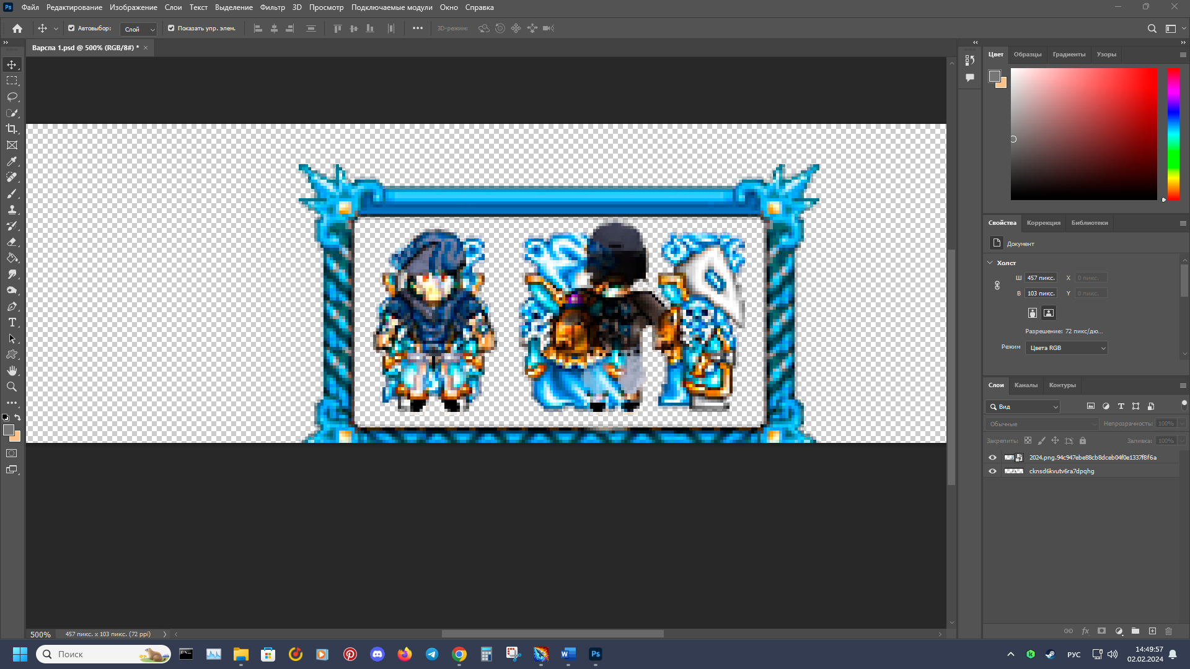Hide the cknsd6kvutv6ra7dpqhg layer
This screenshot has width=1190, height=669.
(x=992, y=471)
